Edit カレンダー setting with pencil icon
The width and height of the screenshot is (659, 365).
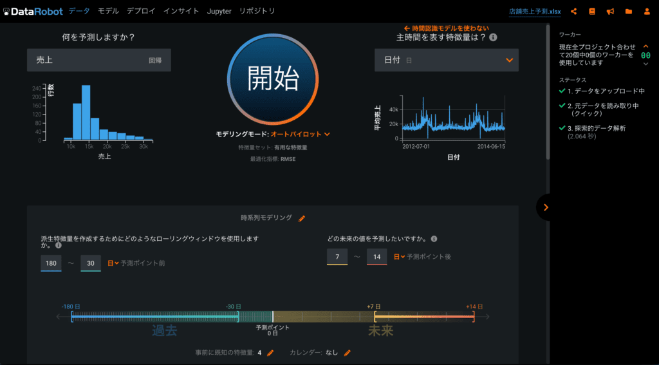[x=347, y=353]
